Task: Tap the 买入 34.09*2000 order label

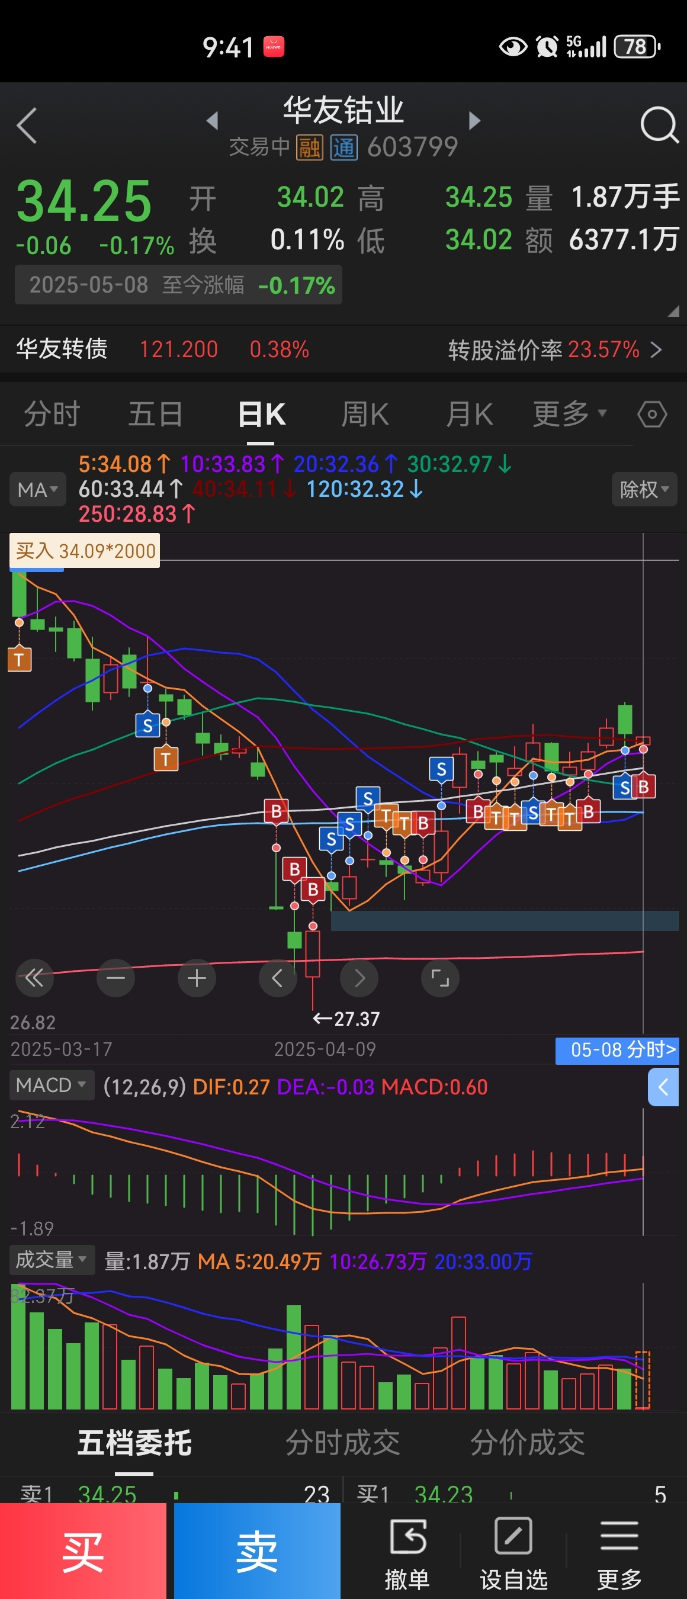Action: coord(85,551)
